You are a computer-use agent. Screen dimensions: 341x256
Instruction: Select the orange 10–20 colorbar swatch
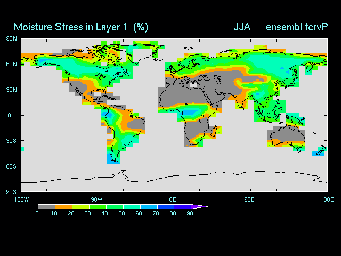point(63,206)
